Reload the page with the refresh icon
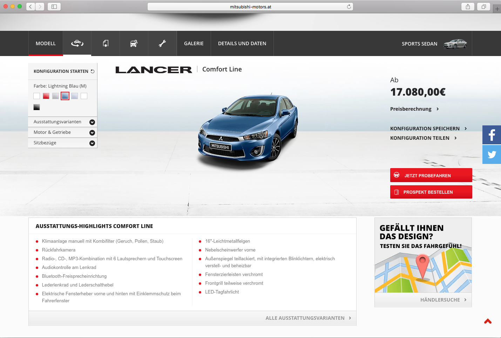 click(349, 7)
